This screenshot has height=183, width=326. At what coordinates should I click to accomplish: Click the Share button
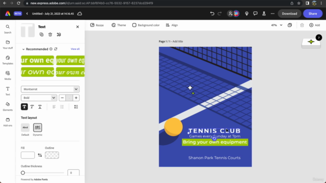[313, 14]
